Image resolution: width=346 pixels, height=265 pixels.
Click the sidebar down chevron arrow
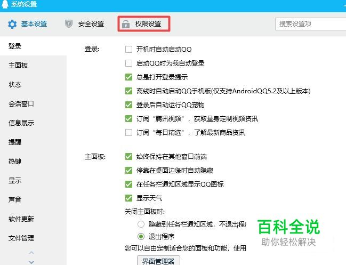[31, 262]
